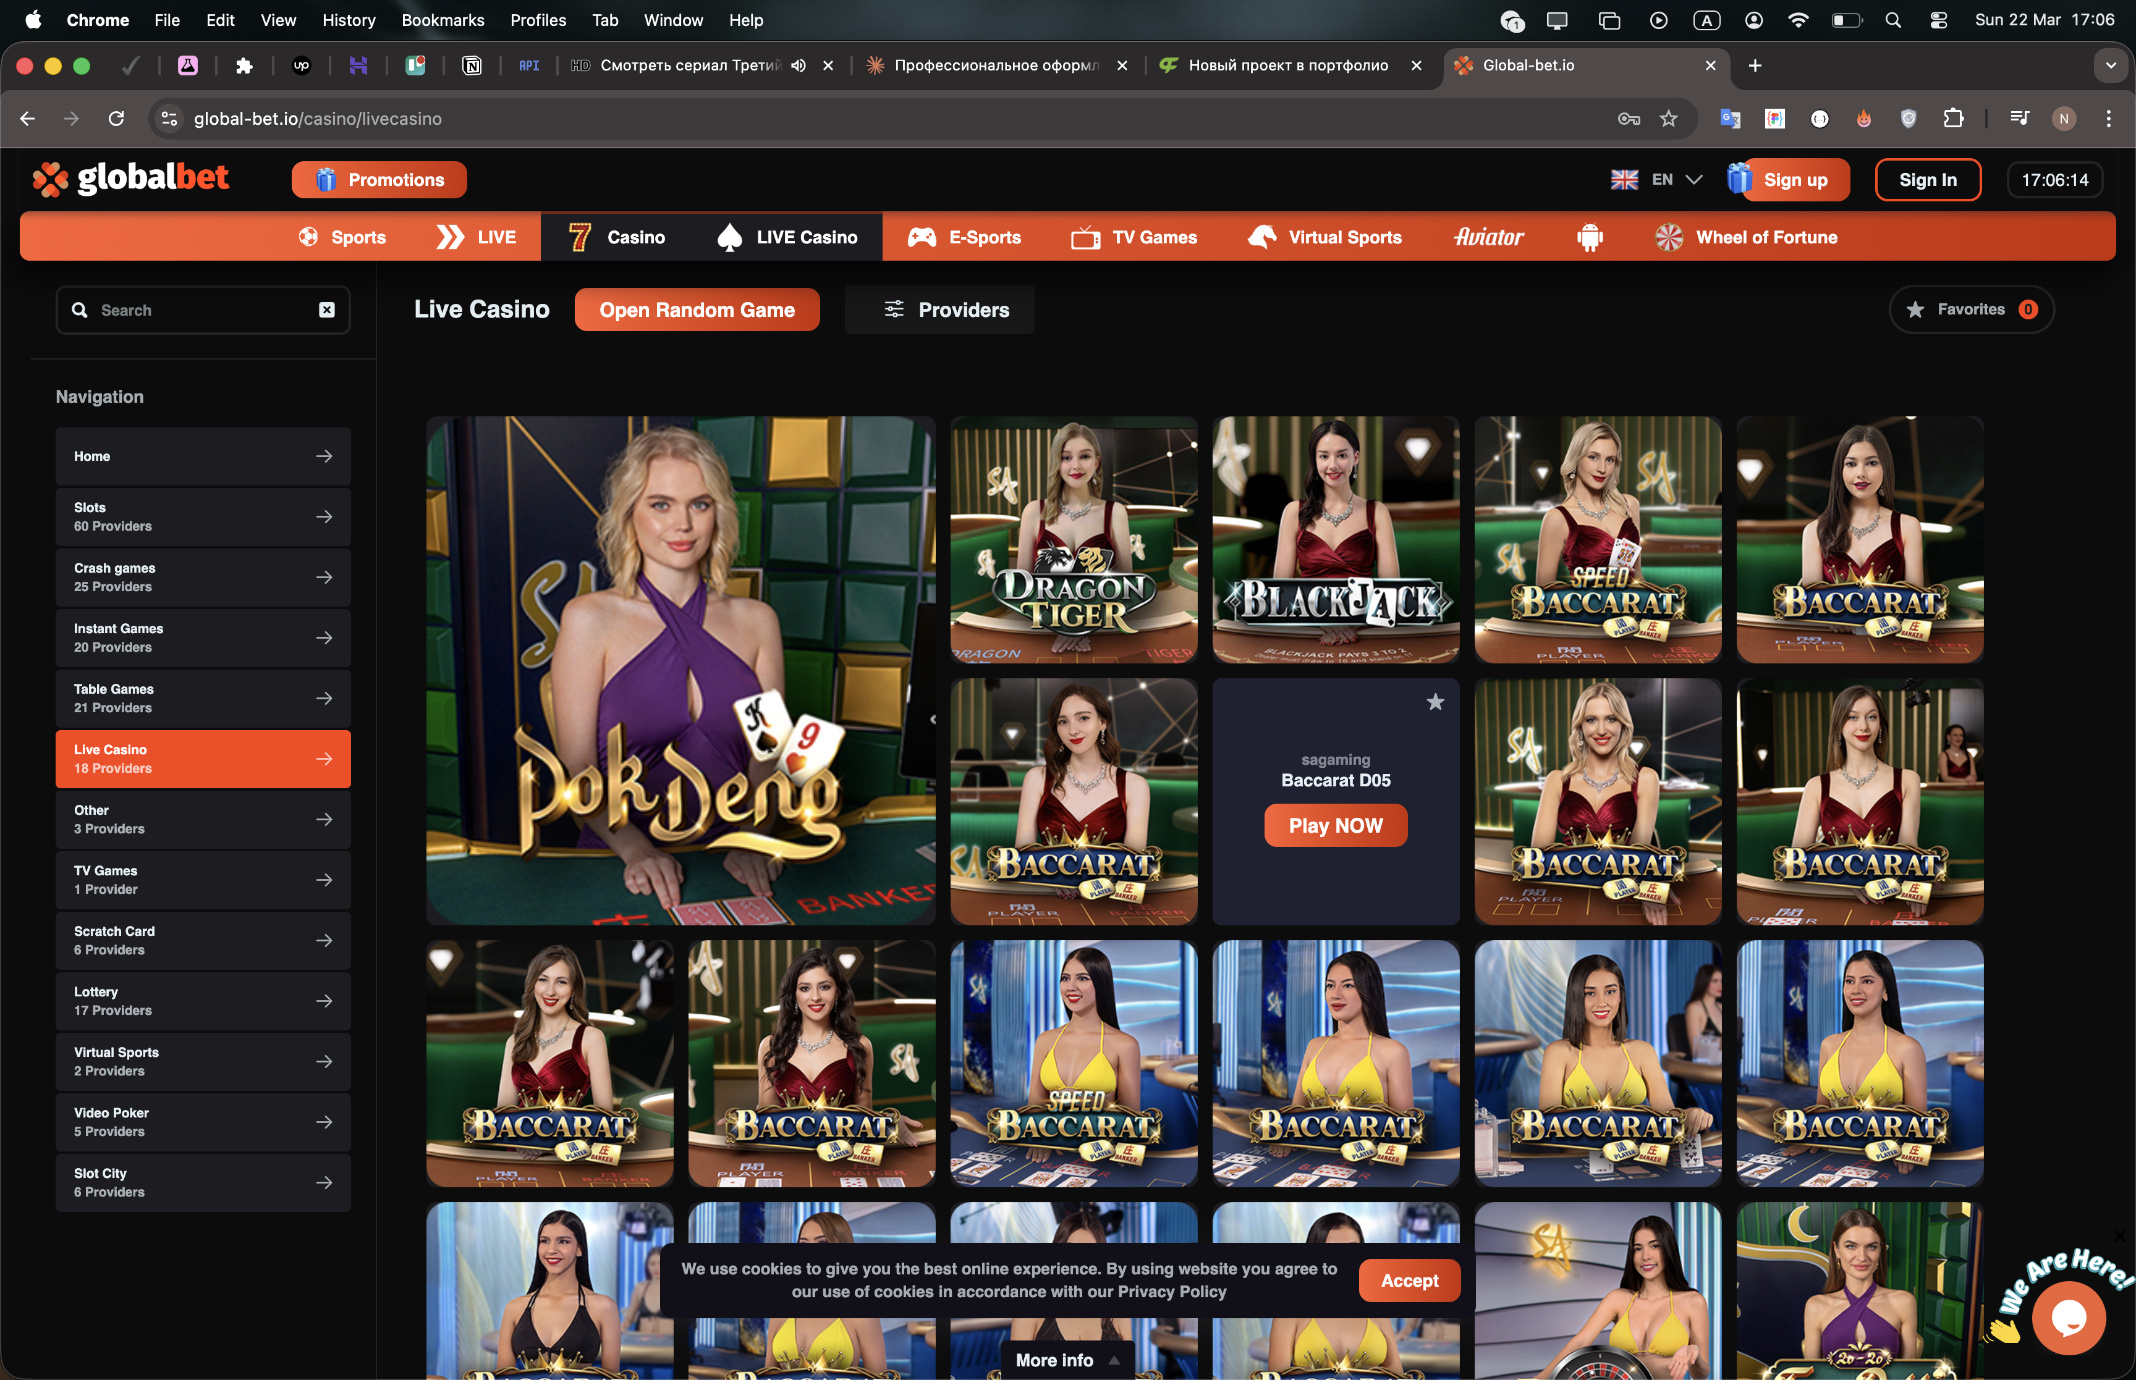Accept the cookie policy
This screenshot has width=2136, height=1380.
coord(1409,1281)
